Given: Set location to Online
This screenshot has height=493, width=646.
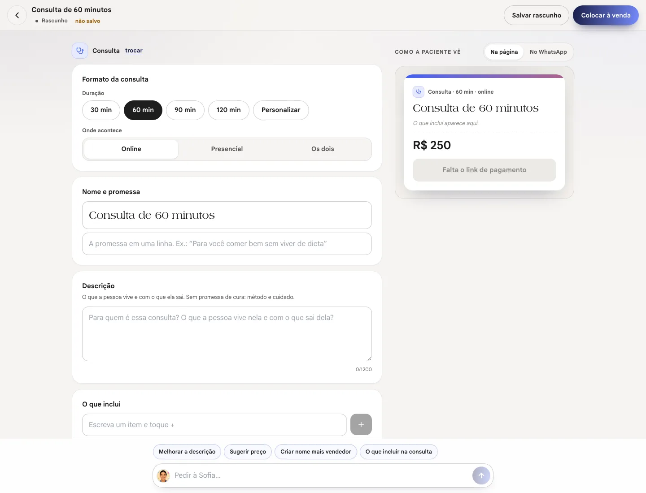Looking at the screenshot, I should (x=131, y=149).
